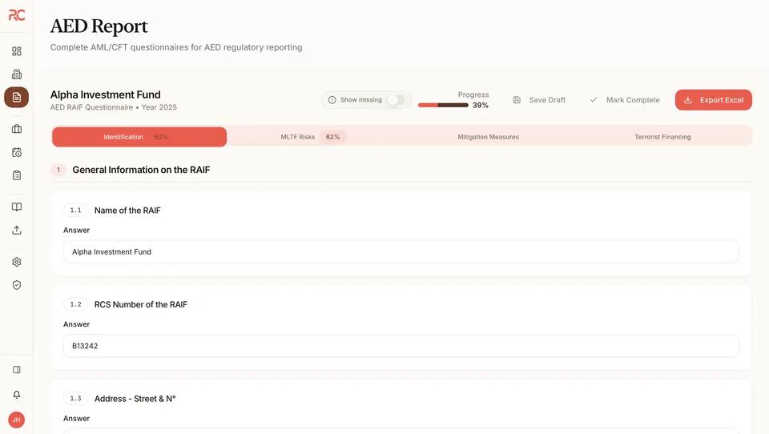This screenshot has height=434, width=769.
Task: Click Address - Street & N° label
Action: click(x=135, y=399)
